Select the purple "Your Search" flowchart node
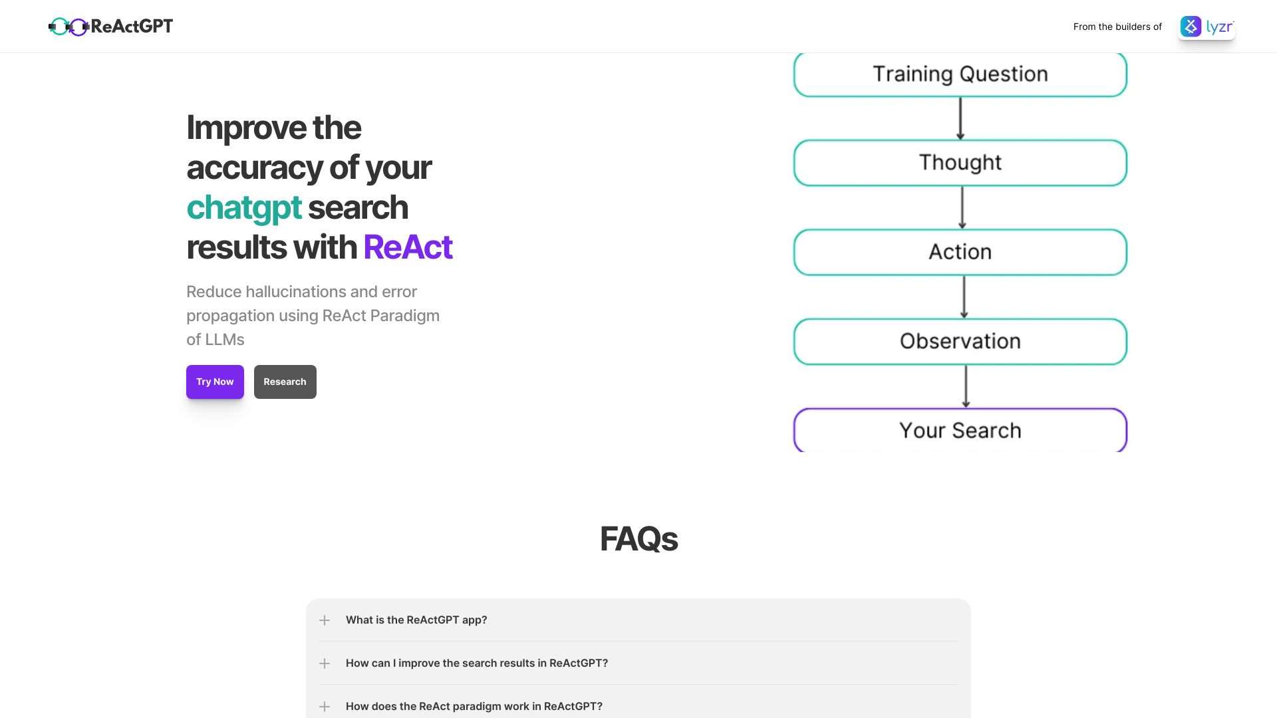1277x718 pixels. coord(960,430)
